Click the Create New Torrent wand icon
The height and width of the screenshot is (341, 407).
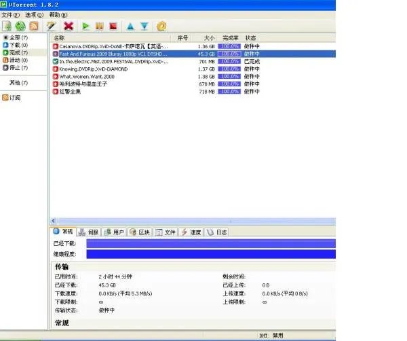[x=51, y=26]
